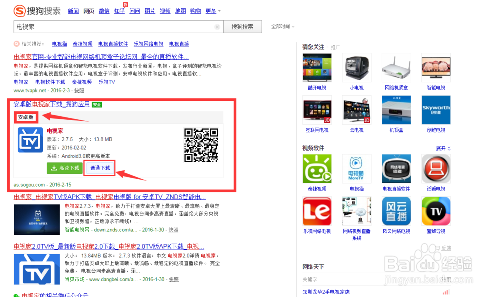Viewport: 501px width, 297px height.
Task: Click the 乐视TV sublink
Action: click(107, 82)
